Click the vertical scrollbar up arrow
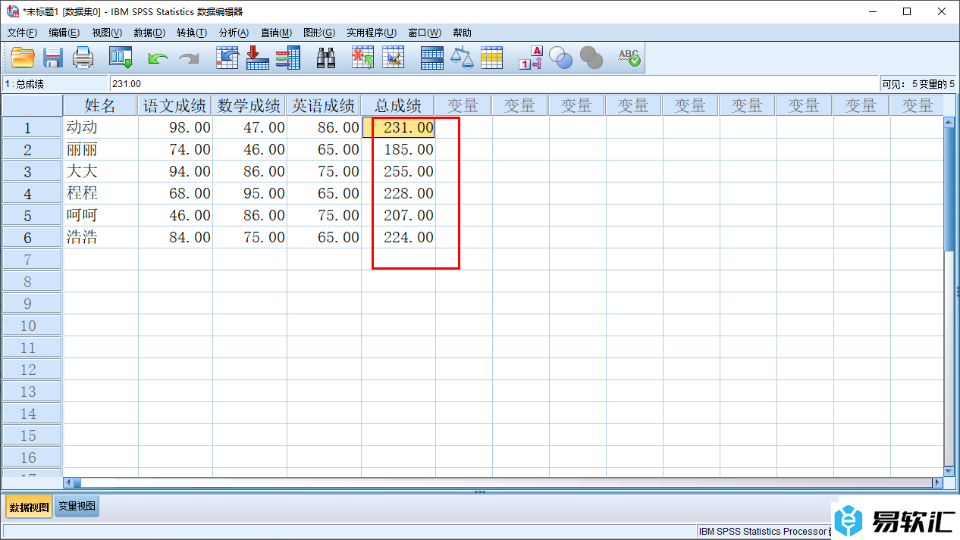 click(x=949, y=121)
